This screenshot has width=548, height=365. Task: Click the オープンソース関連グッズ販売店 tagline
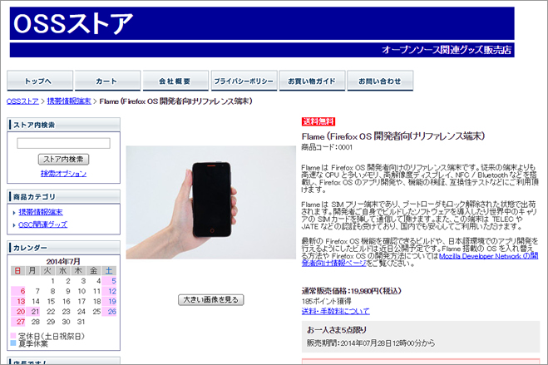click(447, 50)
